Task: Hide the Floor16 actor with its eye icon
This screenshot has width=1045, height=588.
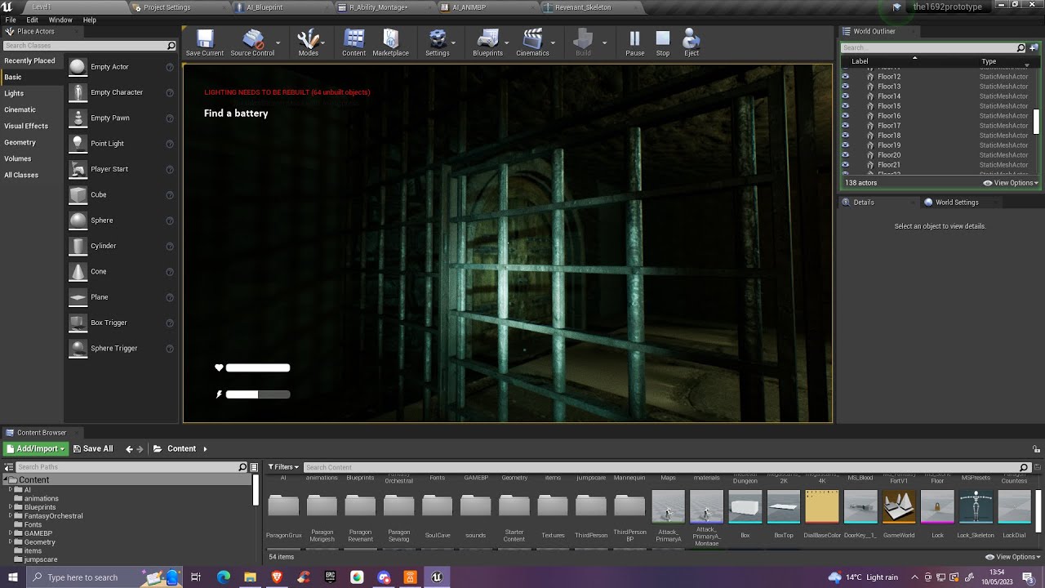Action: pyautogui.click(x=845, y=116)
